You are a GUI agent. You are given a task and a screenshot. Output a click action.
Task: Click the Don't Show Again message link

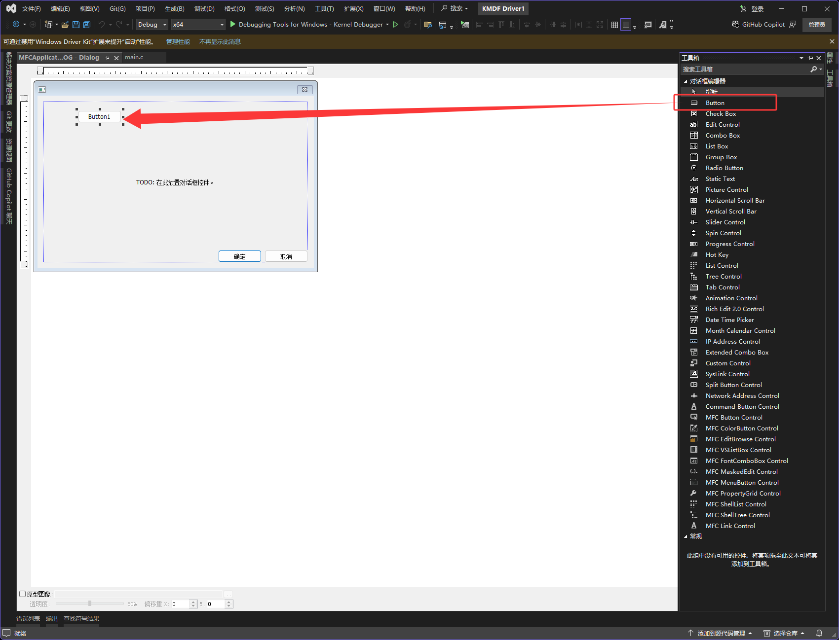coord(220,42)
